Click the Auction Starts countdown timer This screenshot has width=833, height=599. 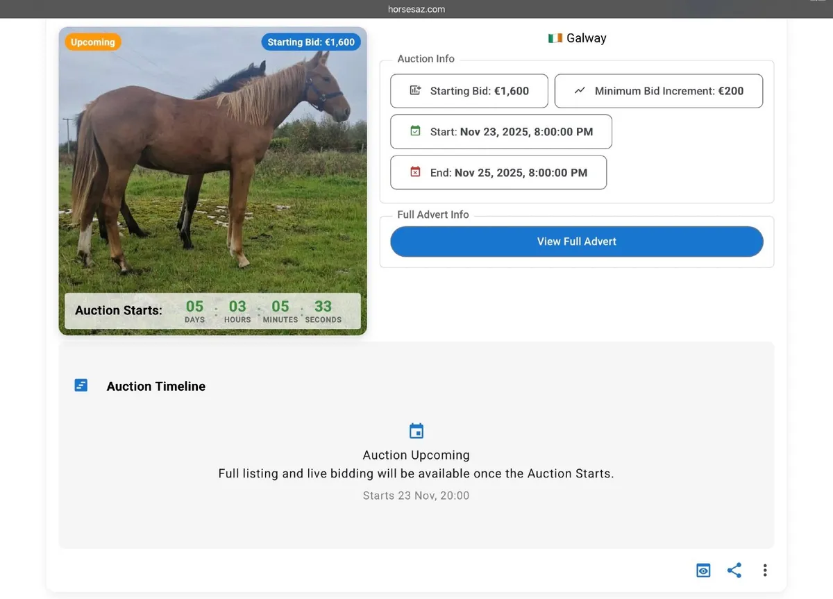click(x=212, y=310)
